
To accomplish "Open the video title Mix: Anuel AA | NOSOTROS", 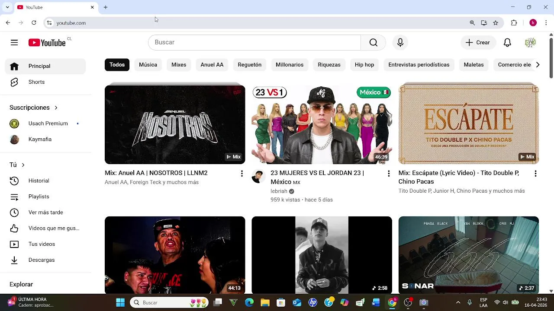I will 156,173.
